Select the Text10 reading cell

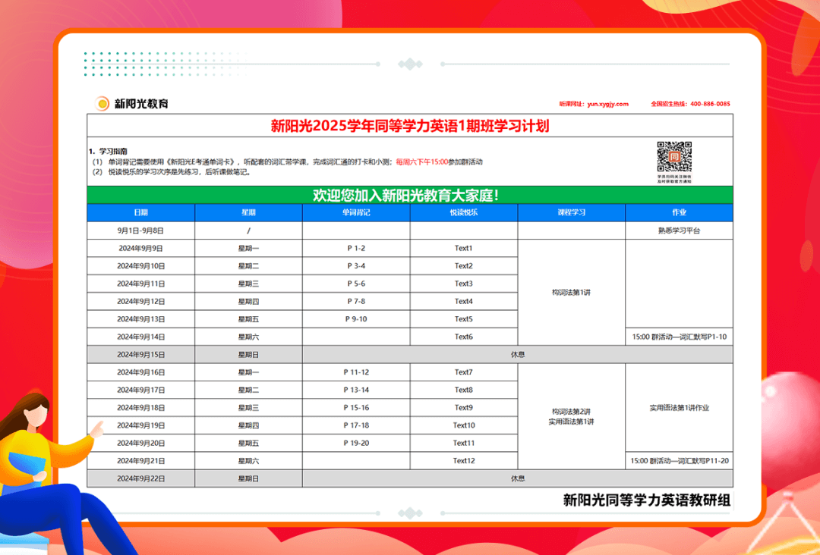464,425
